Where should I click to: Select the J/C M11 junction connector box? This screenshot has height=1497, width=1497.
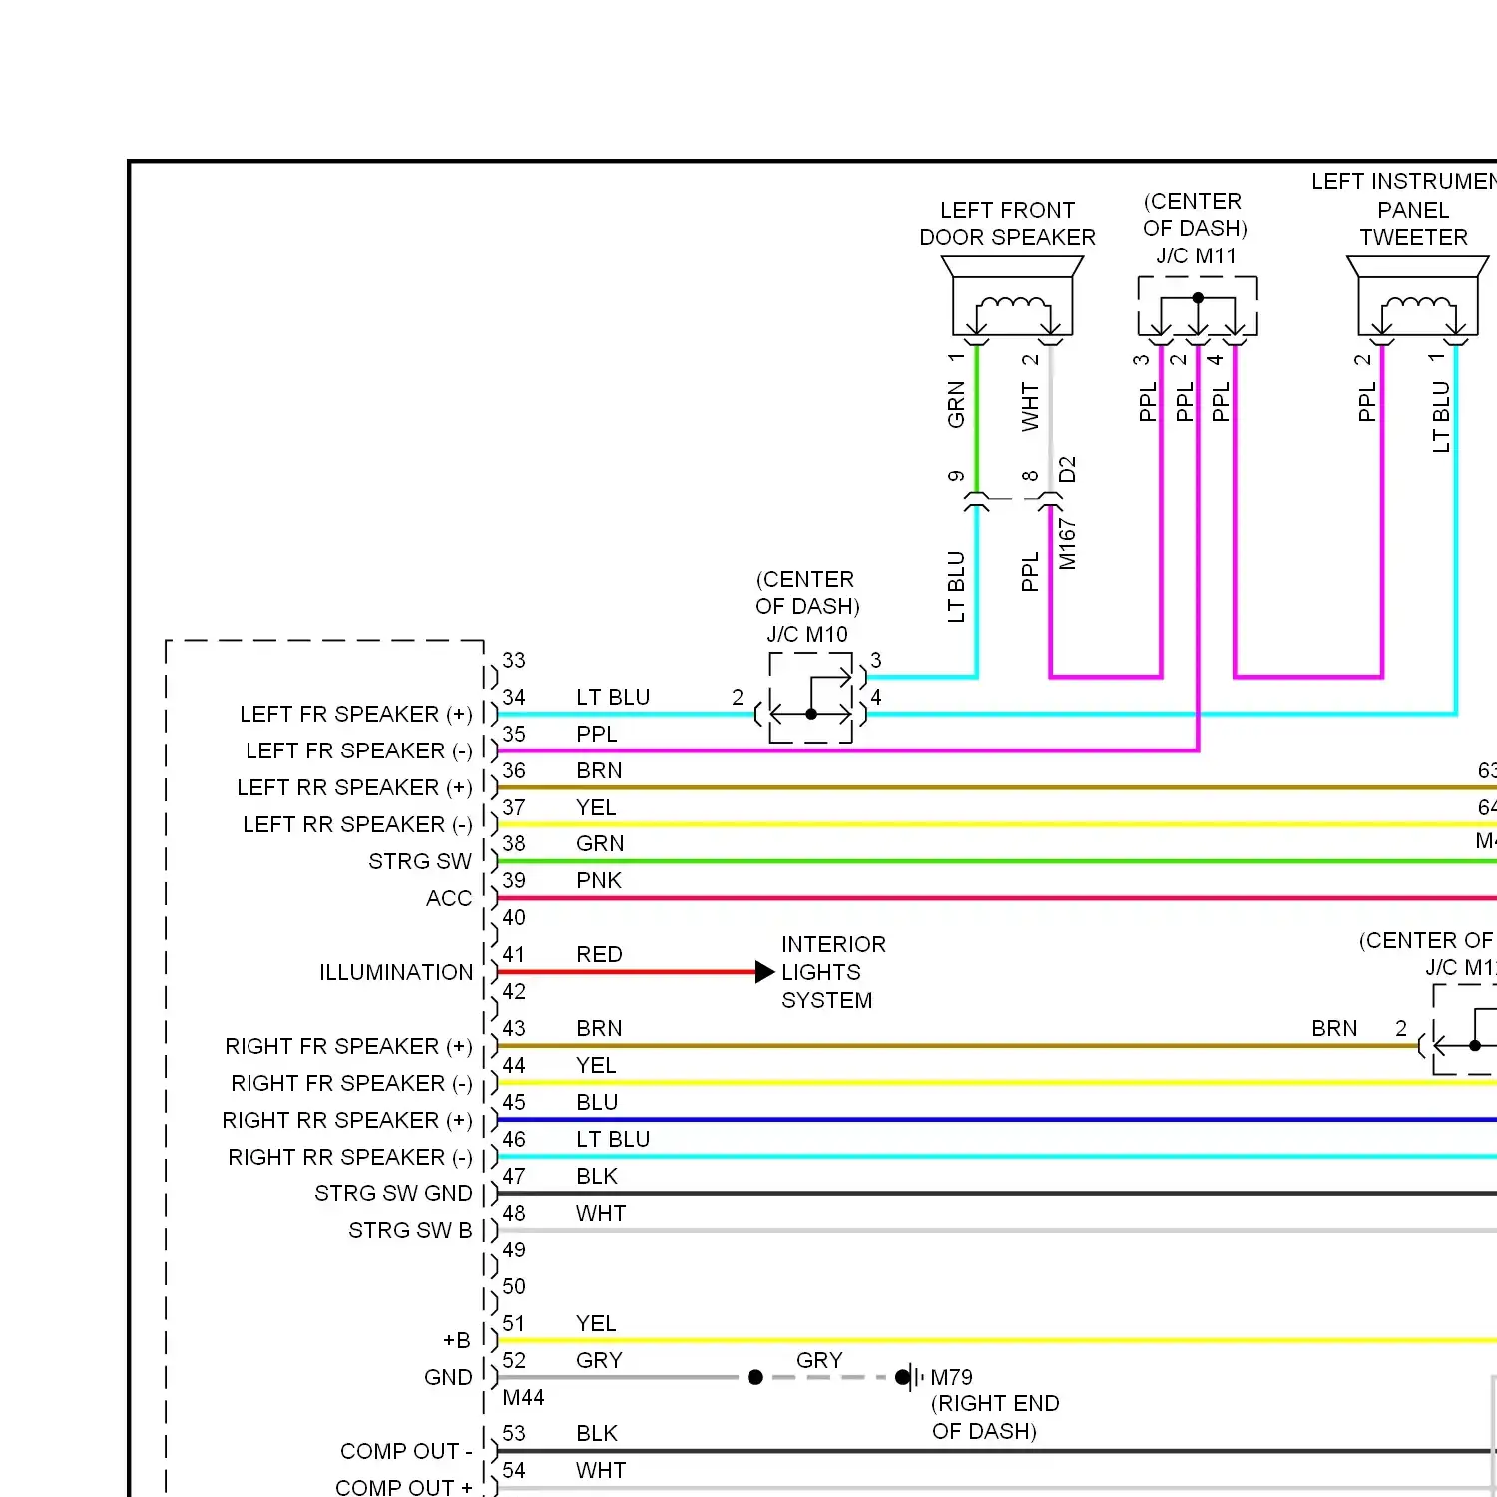point(1198,307)
